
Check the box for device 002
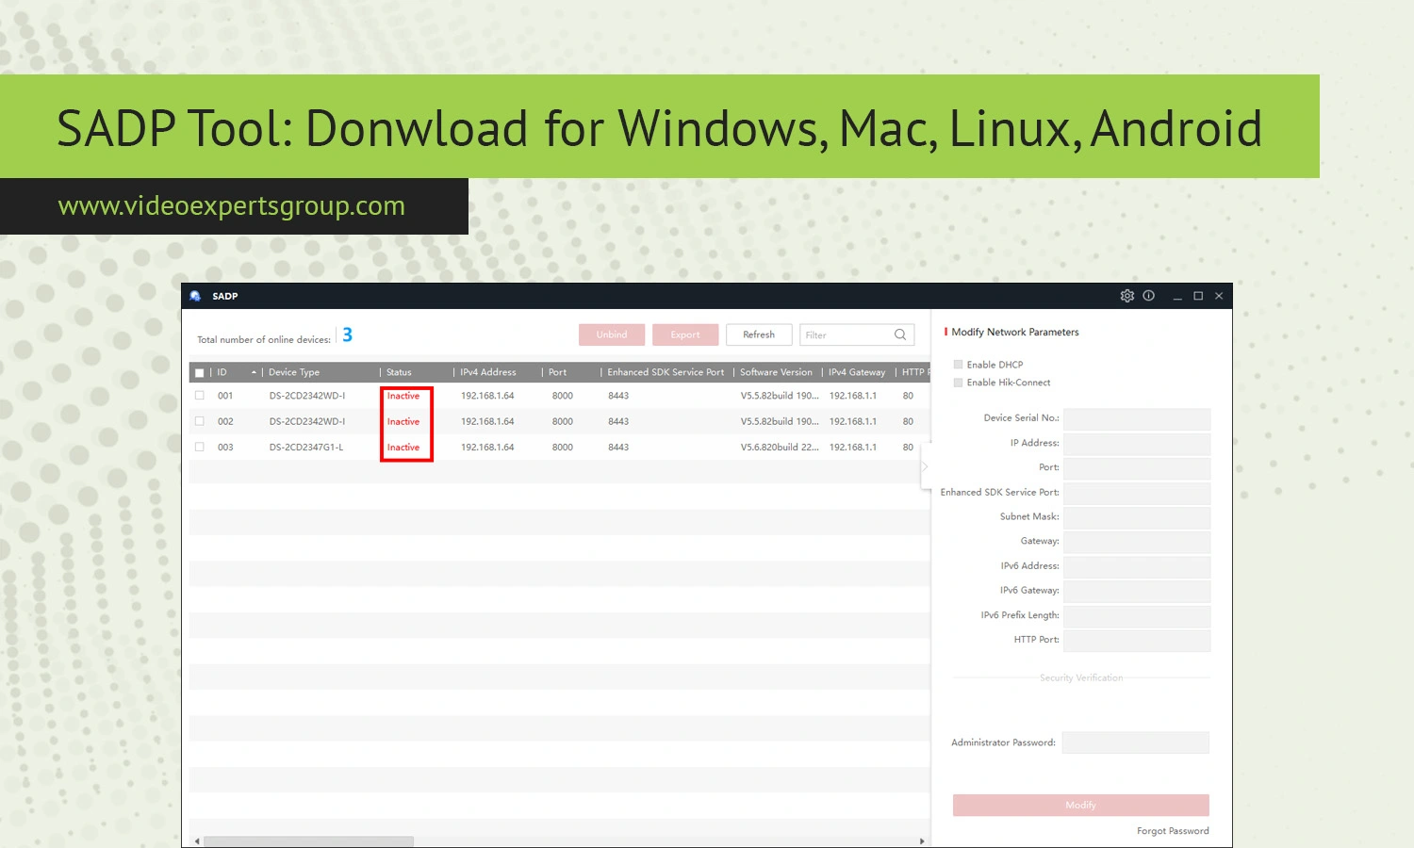(199, 421)
